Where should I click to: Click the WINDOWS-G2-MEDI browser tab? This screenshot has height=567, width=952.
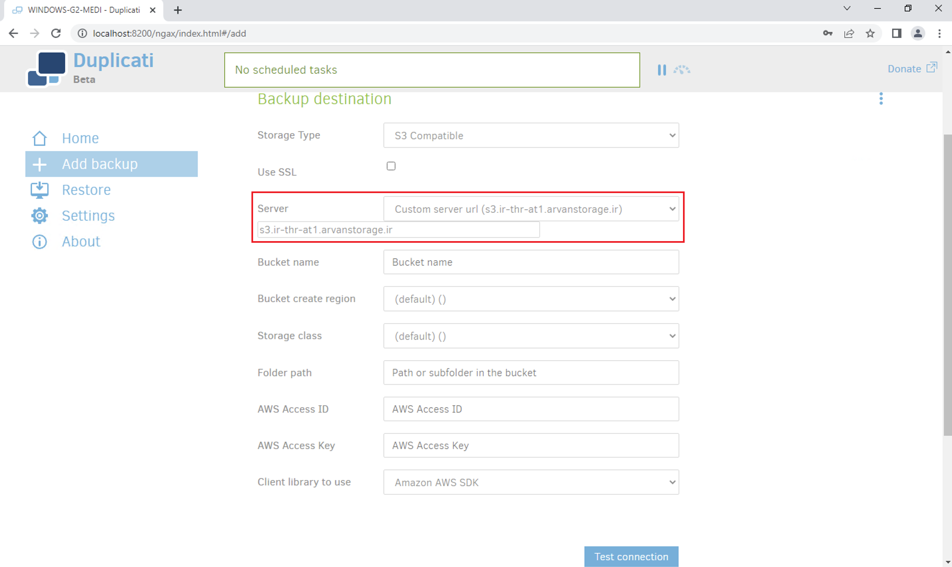83,10
